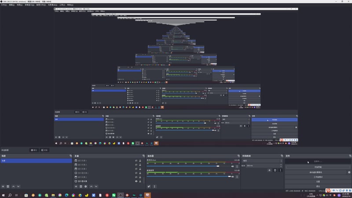The height and width of the screenshot is (198, 352).
Task: Toggle visibility of 显示器采集 2 source
Action: pos(136,173)
